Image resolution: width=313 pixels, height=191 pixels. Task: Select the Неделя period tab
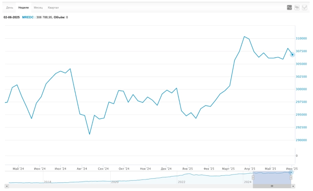24,7
